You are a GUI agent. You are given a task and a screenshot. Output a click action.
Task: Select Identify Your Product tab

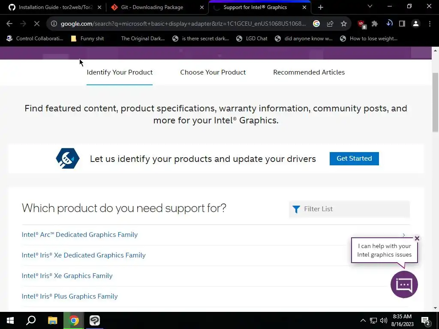click(x=120, y=72)
